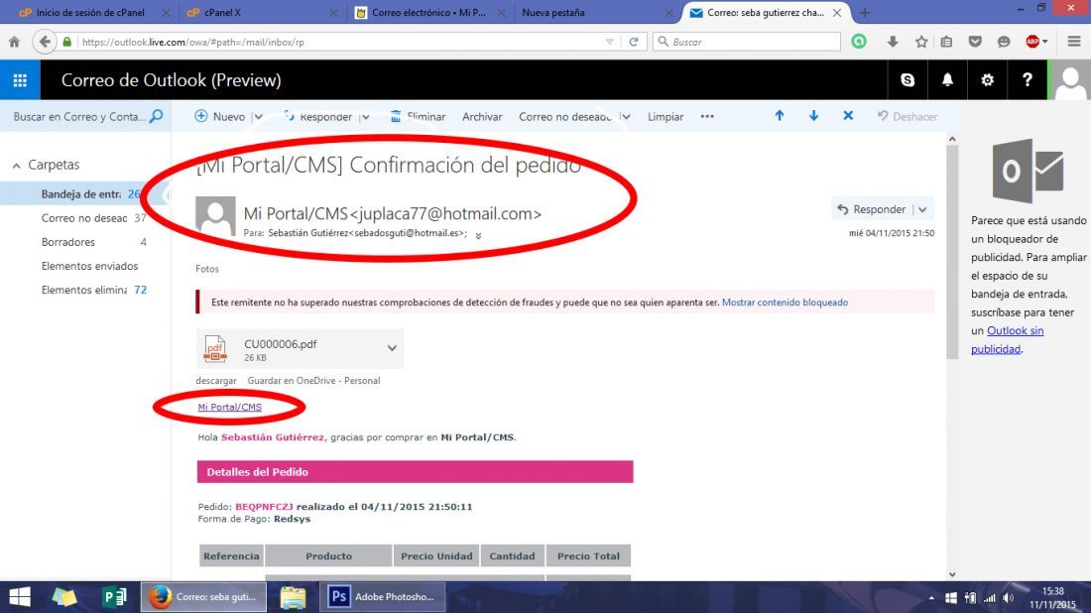Click the CU000006.pdf file icon
The height and width of the screenshot is (613, 1091).
point(215,348)
